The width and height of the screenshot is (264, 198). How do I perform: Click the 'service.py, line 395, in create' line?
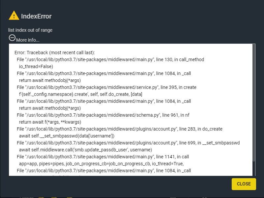pyautogui.click(x=106, y=87)
